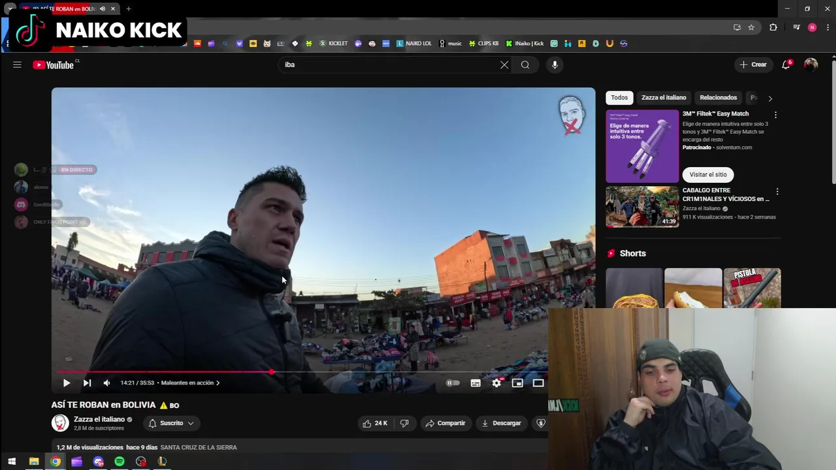Toggle autoplay switch in player
The height and width of the screenshot is (470, 836).
(x=453, y=383)
